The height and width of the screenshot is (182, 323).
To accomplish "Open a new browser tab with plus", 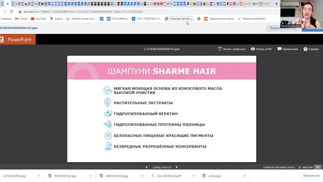I will [277, 4].
